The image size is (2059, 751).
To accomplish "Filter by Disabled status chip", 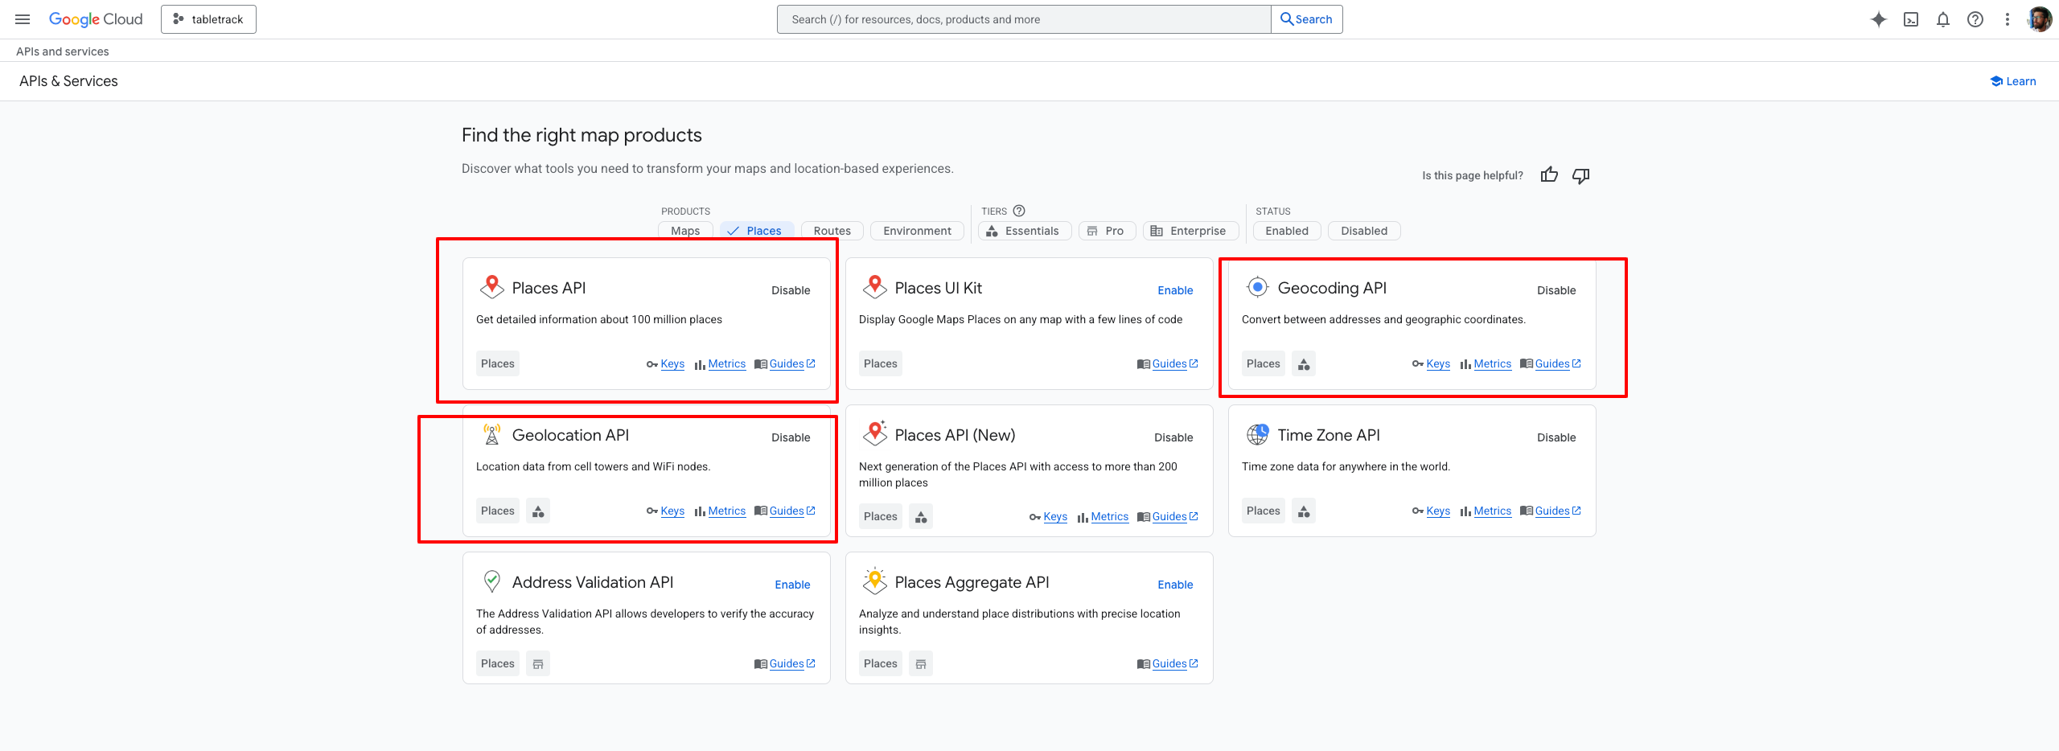I will click(x=1364, y=231).
